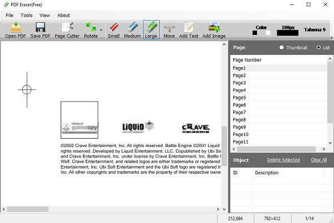Select Page6 in the page list
Screen dimensions: 334x223
click(279, 105)
